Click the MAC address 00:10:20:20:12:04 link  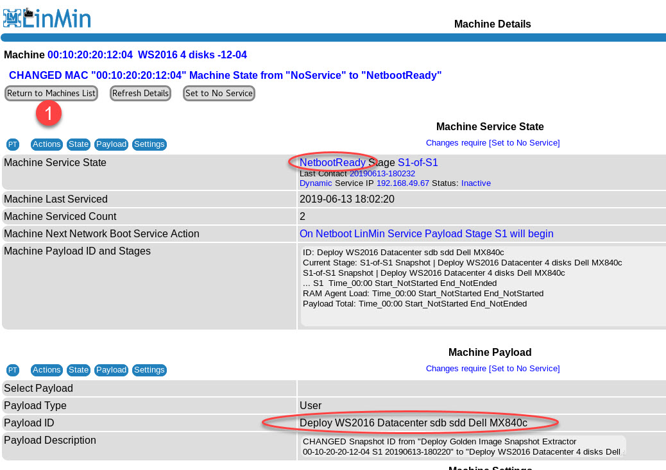[90, 55]
